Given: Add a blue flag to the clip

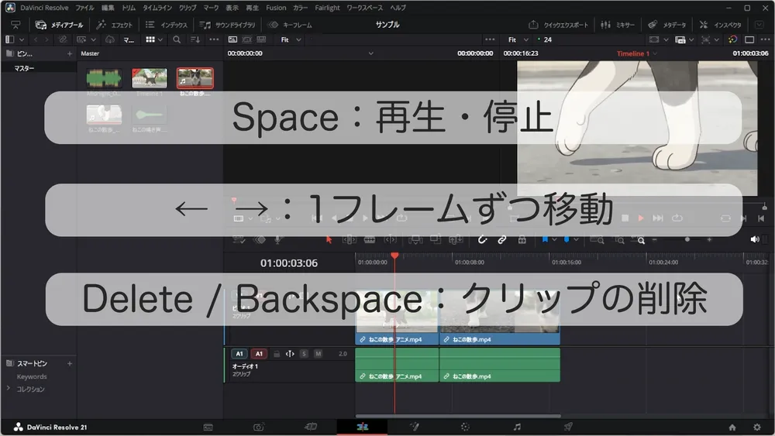Looking at the screenshot, I should (x=545, y=239).
